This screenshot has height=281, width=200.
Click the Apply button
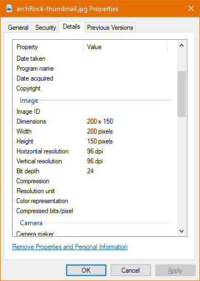click(x=175, y=271)
